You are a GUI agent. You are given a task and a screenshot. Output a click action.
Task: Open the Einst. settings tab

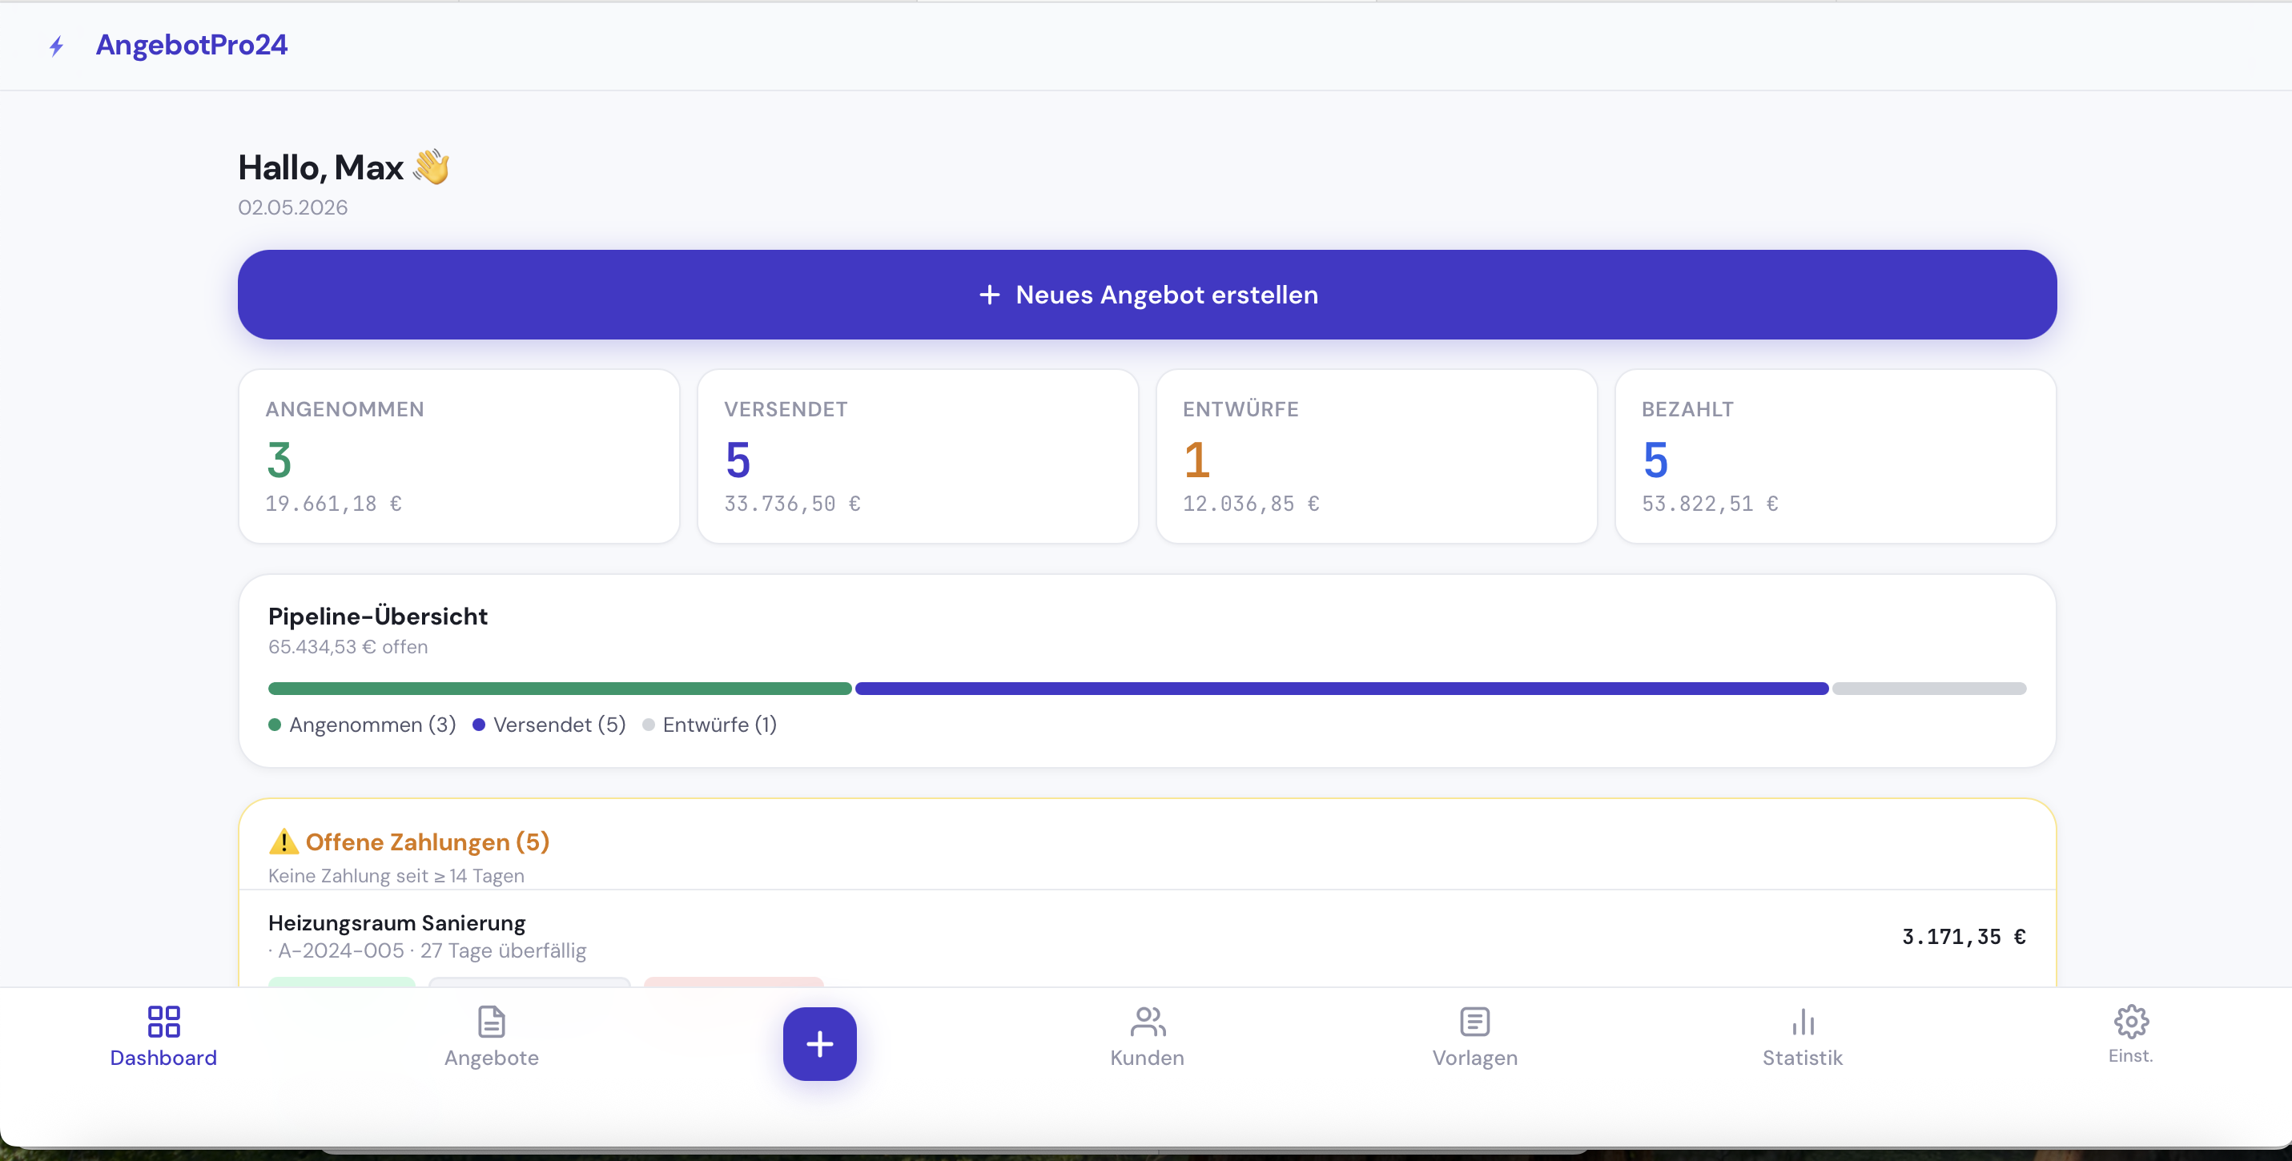pos(2131,1035)
